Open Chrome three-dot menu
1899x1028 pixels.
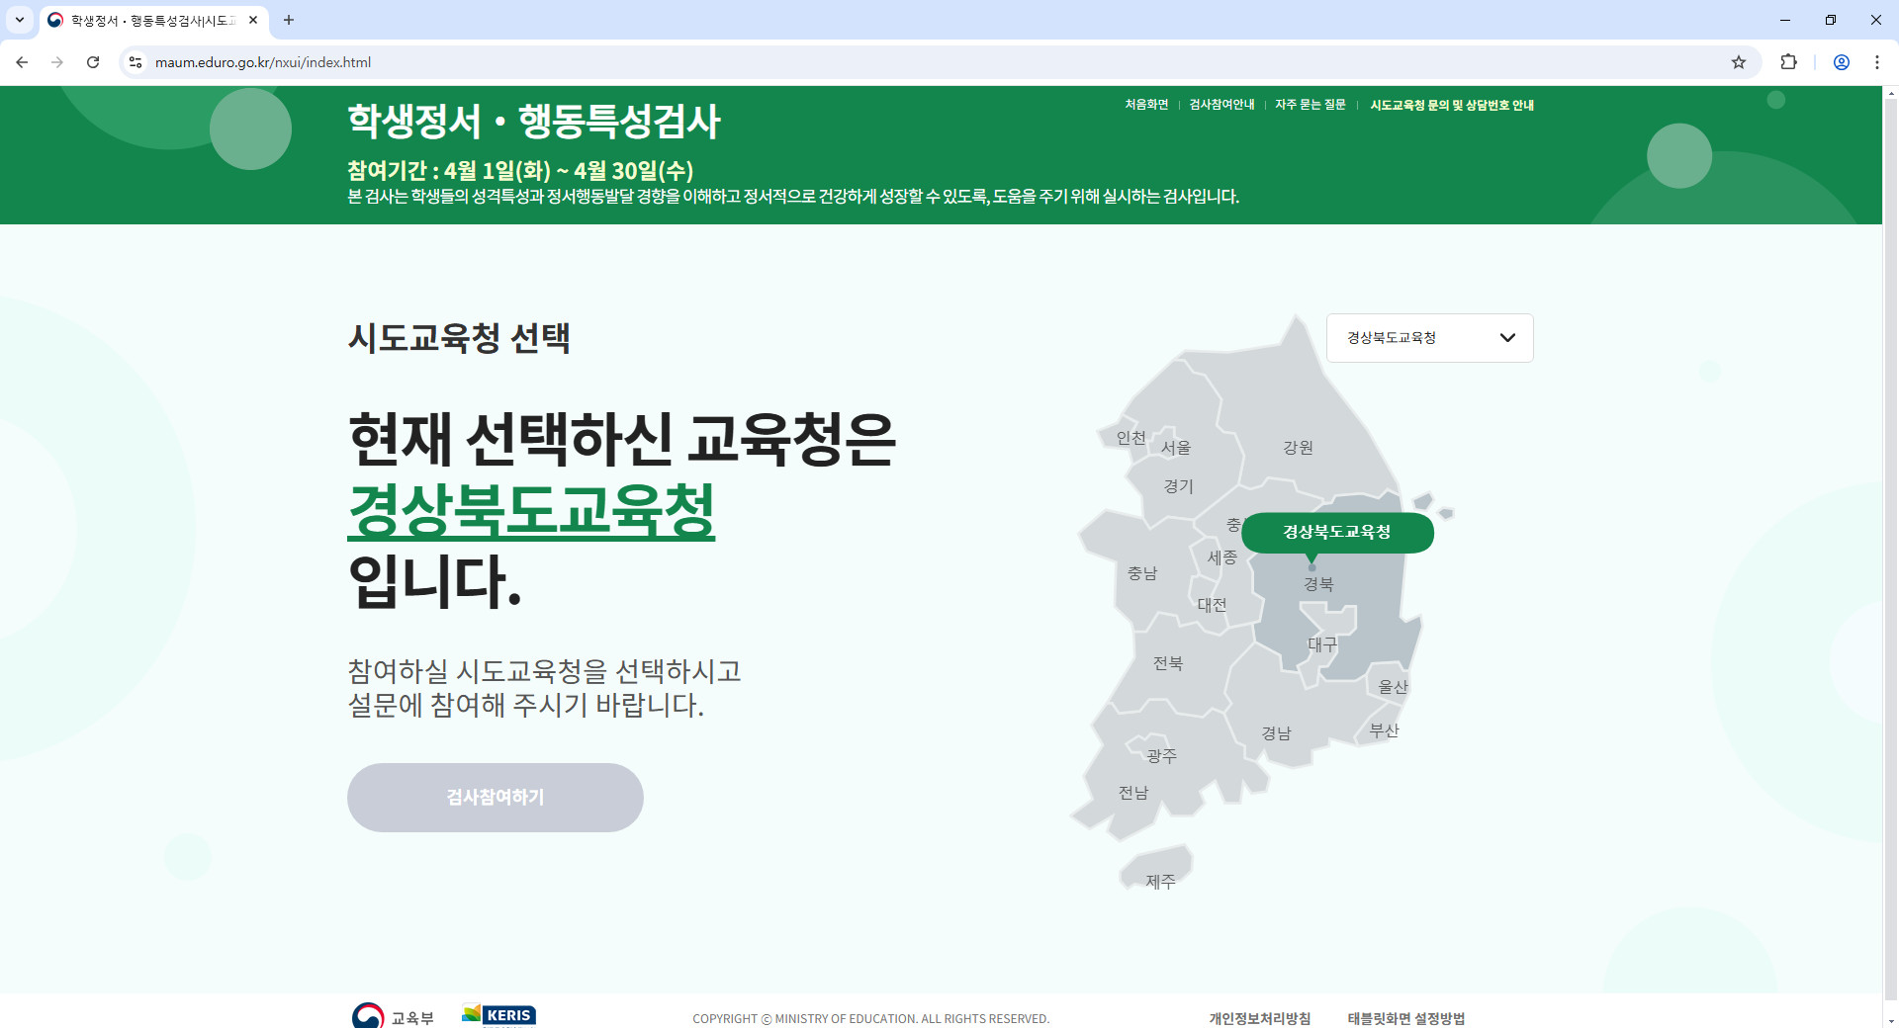1877,62
